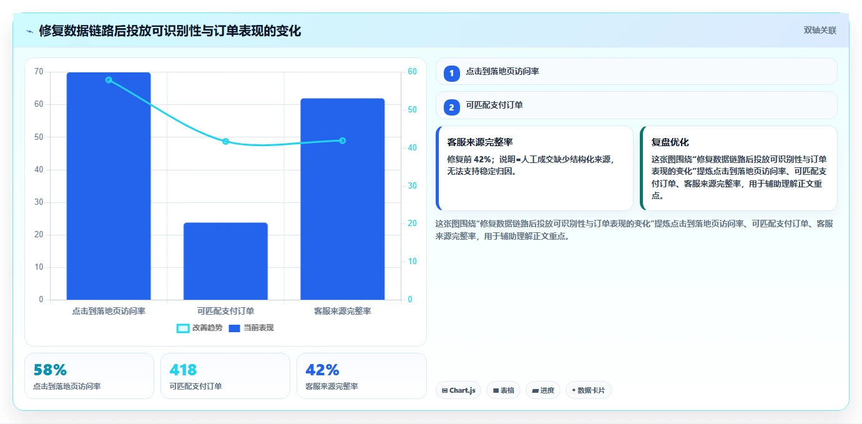Select the Chart.js tag

pyautogui.click(x=459, y=390)
